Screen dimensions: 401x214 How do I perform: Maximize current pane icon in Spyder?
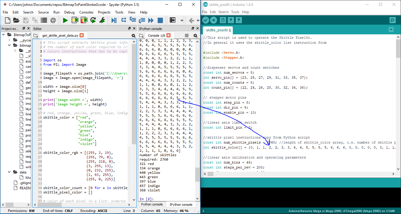[x=173, y=20]
